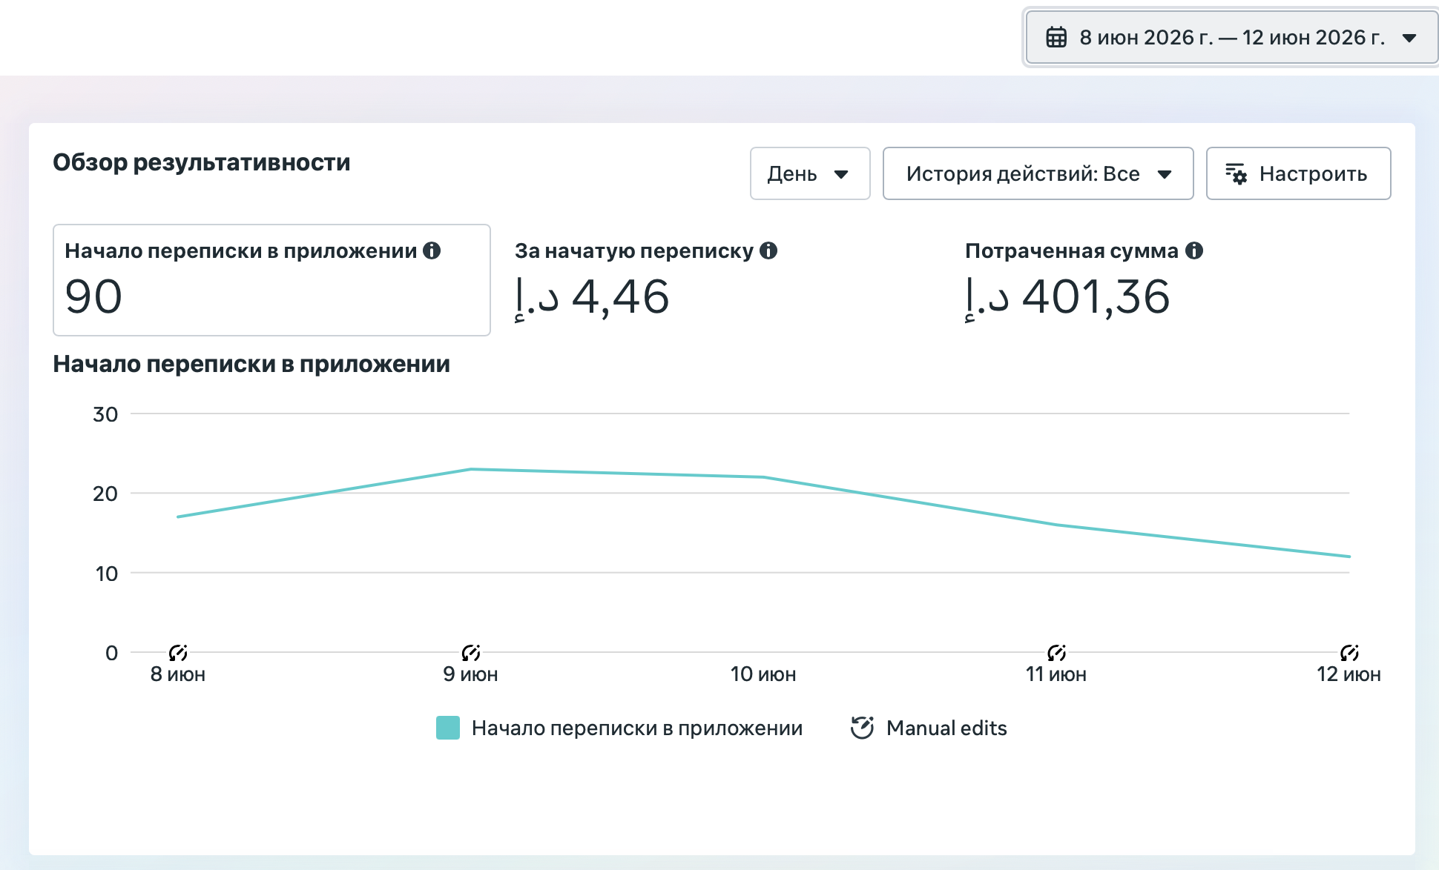Show info for Потраченная сумма
Viewport: 1439px width, 870px height.
pos(1194,250)
